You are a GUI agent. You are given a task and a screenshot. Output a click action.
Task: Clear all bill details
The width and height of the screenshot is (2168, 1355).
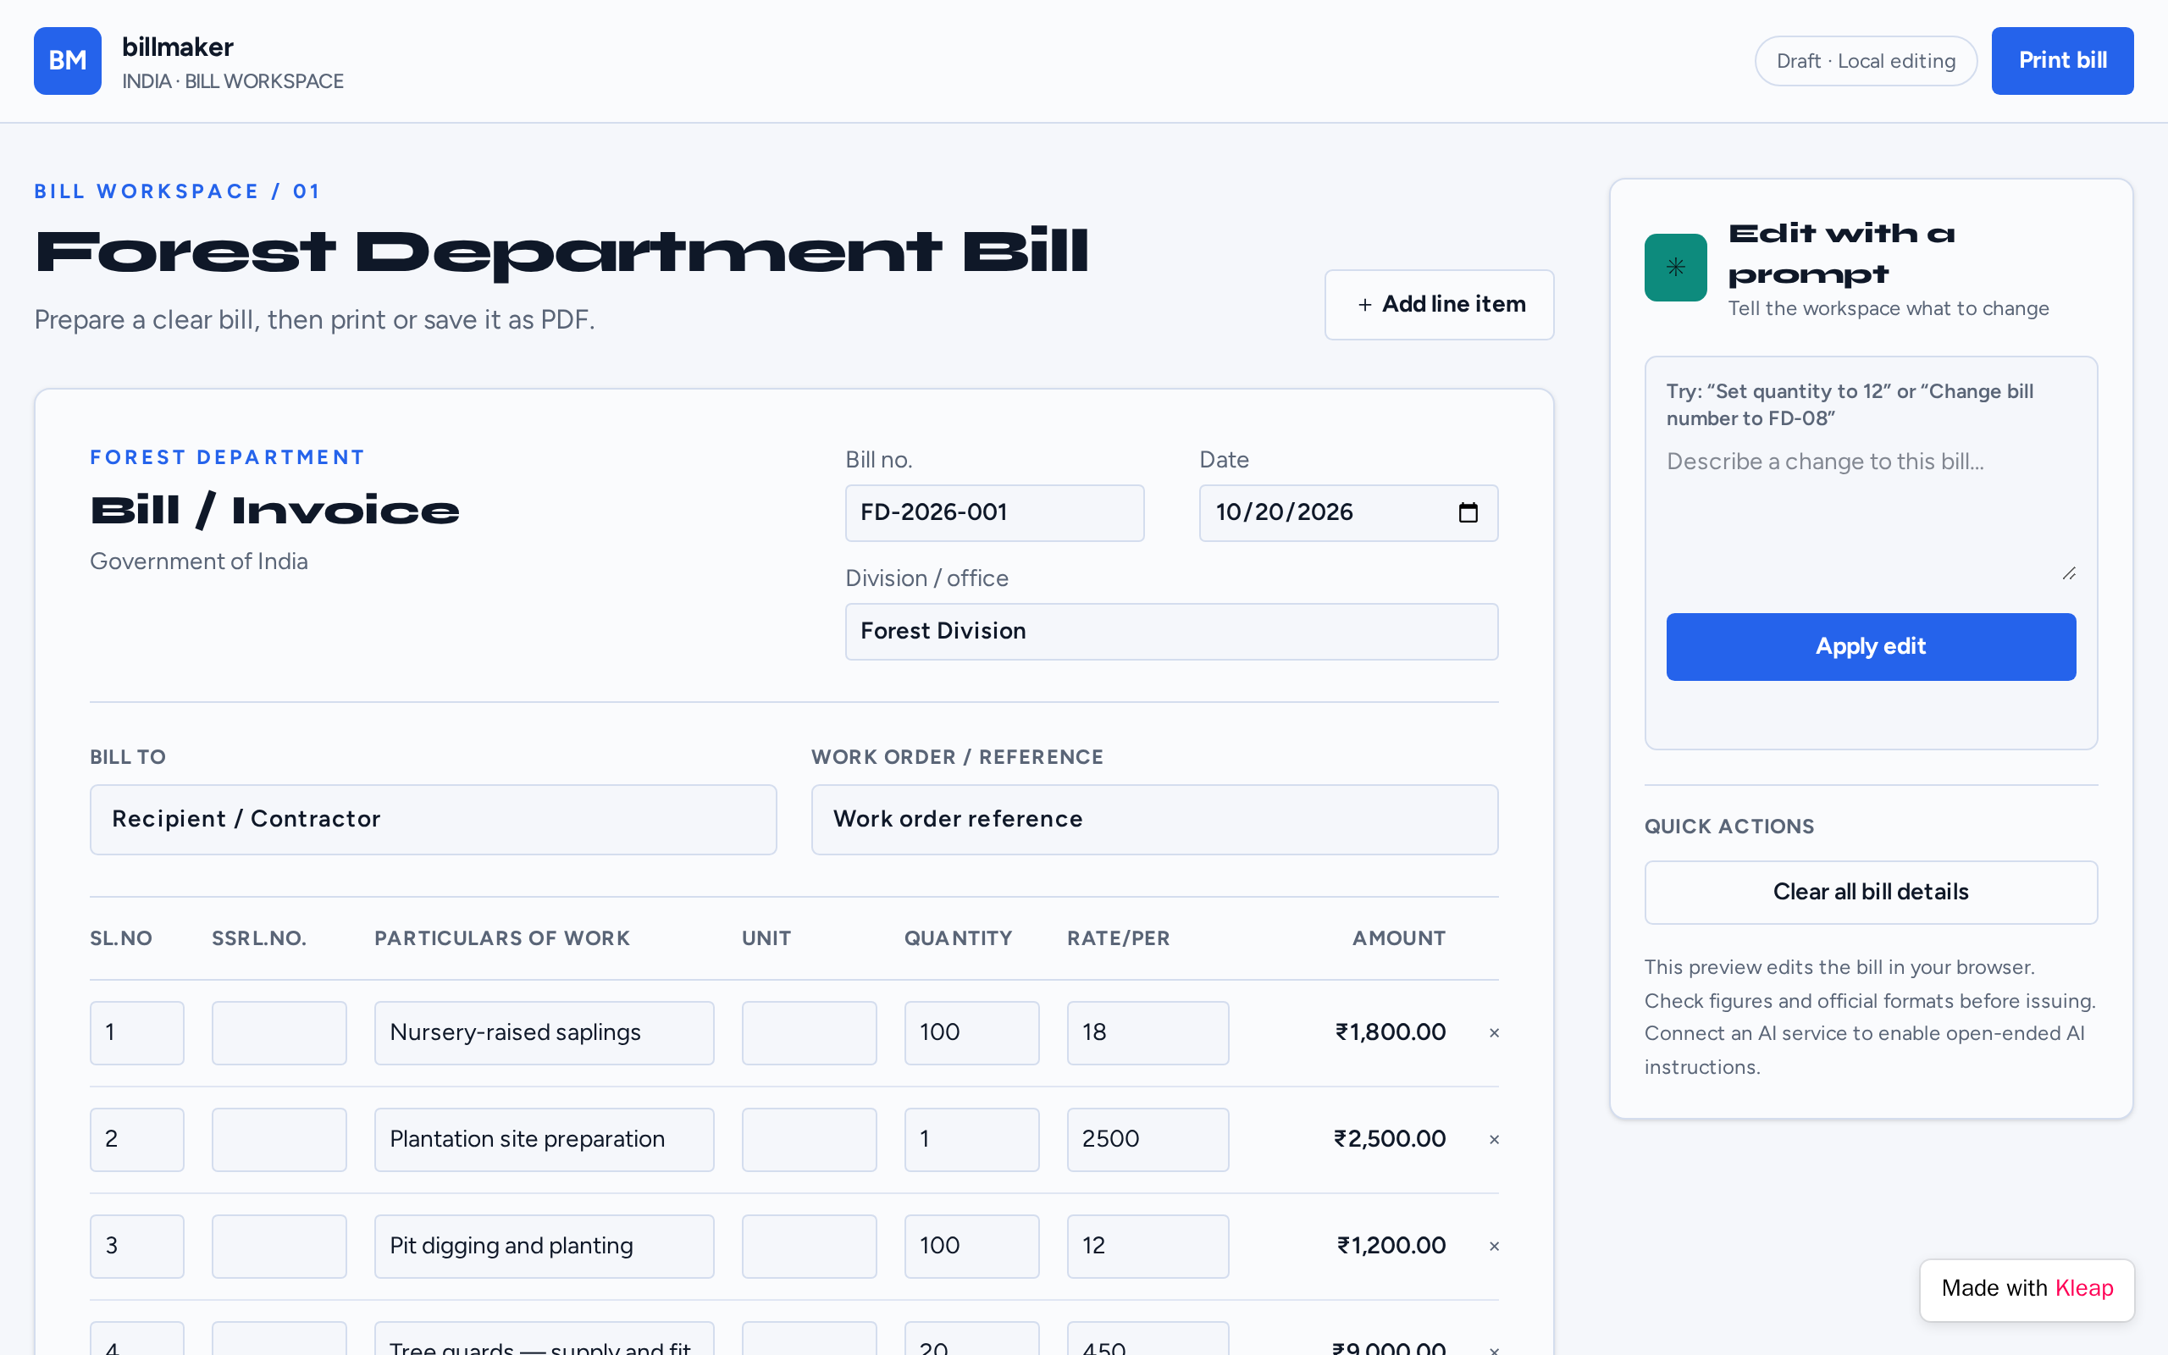[1871, 893]
